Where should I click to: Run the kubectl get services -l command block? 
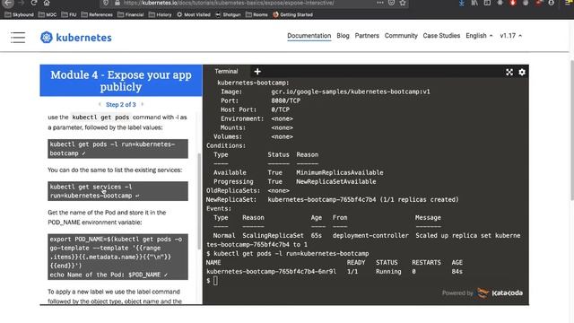pos(117,191)
